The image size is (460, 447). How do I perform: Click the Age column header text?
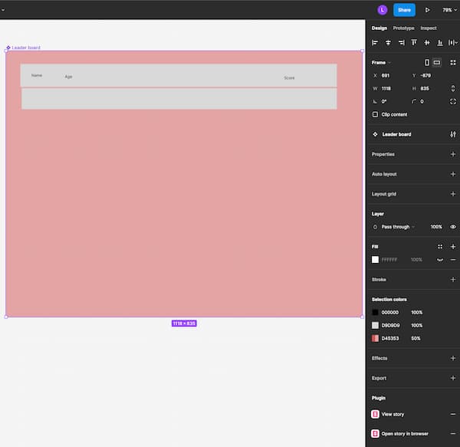(x=68, y=77)
